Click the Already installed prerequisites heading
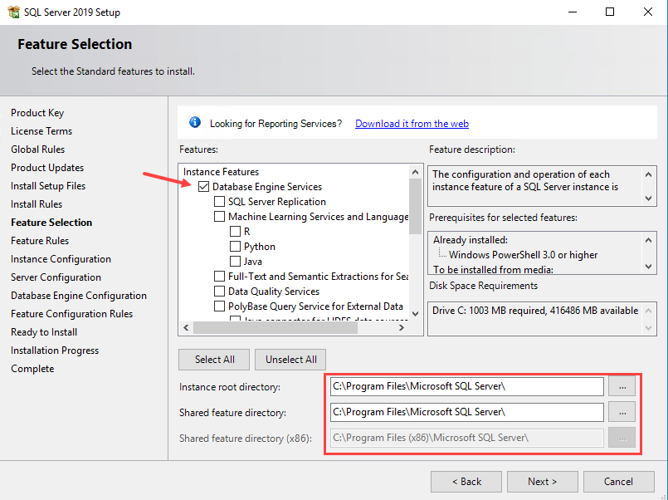 [471, 240]
